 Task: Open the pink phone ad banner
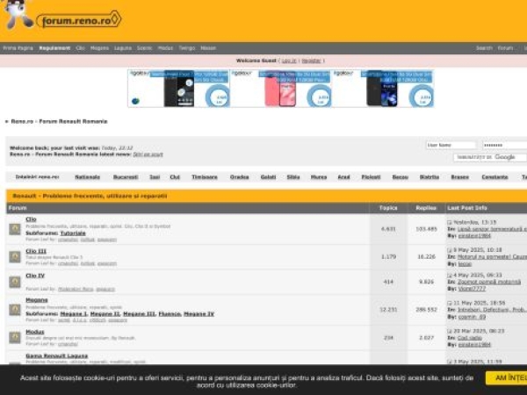point(281,89)
